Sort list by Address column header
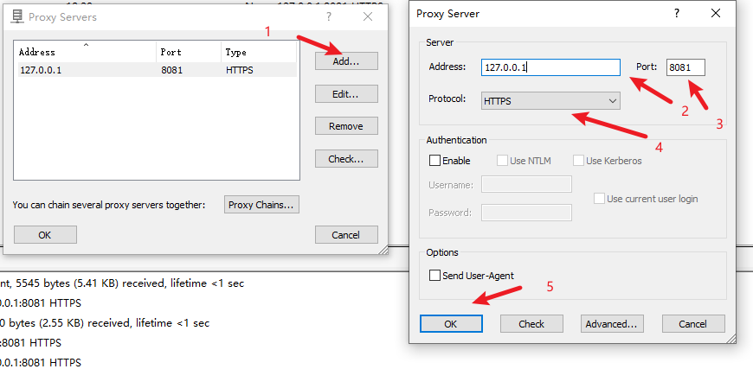This screenshot has width=753, height=369. 85,52
